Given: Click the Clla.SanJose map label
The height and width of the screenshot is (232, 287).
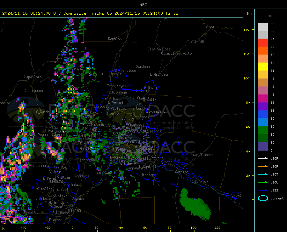Looking at the screenshot, I should click(x=159, y=49).
